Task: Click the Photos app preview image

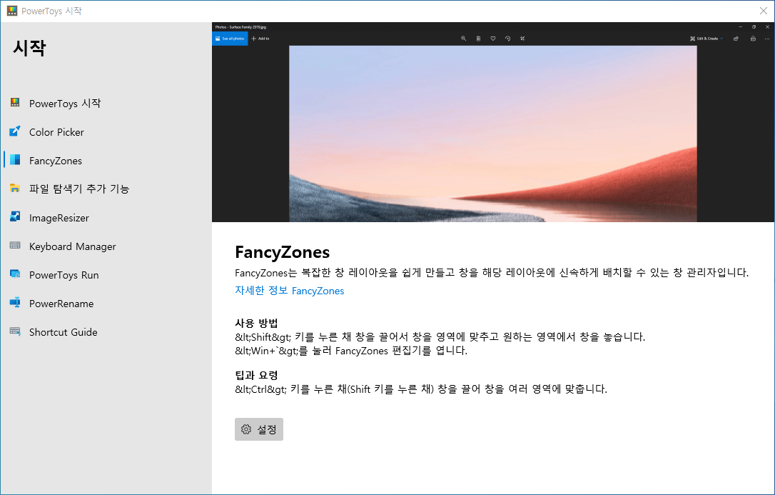Action: [493, 122]
